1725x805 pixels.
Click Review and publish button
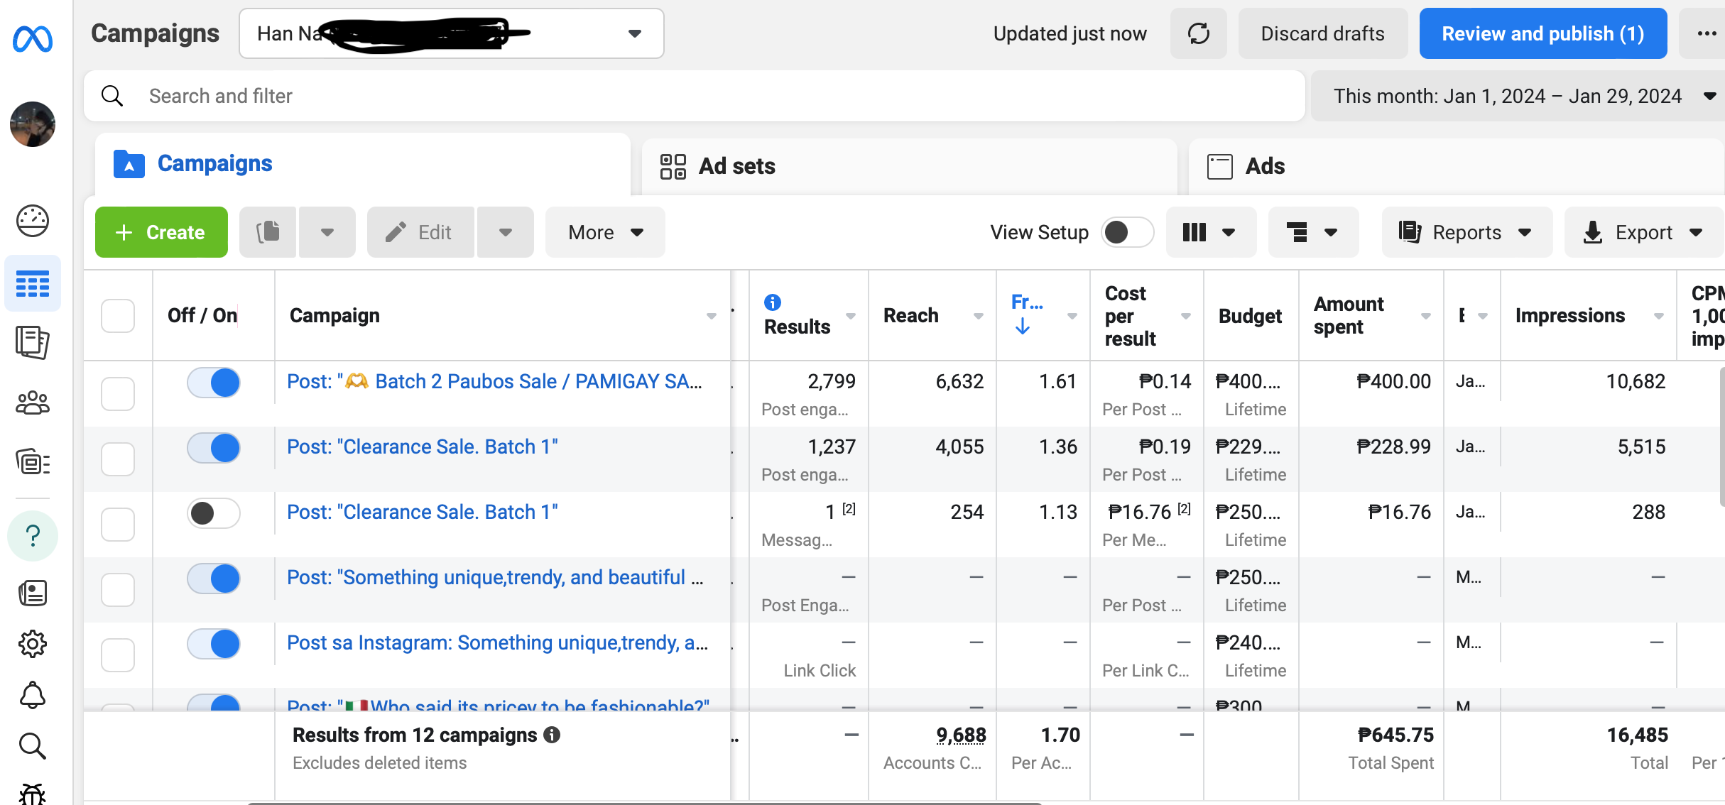1542,33
